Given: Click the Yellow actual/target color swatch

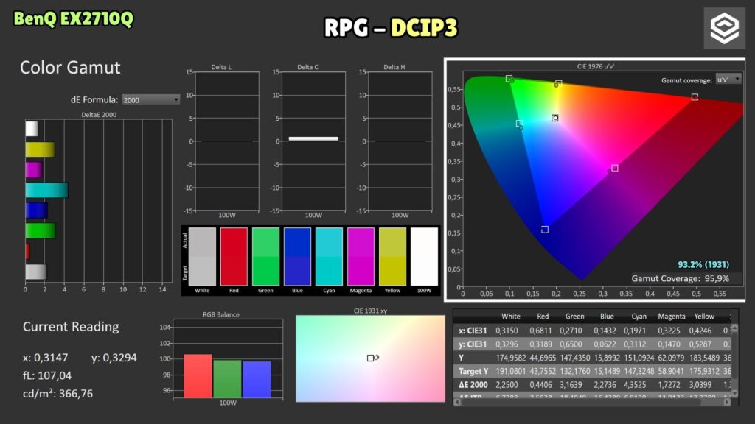Looking at the screenshot, I should (392, 257).
